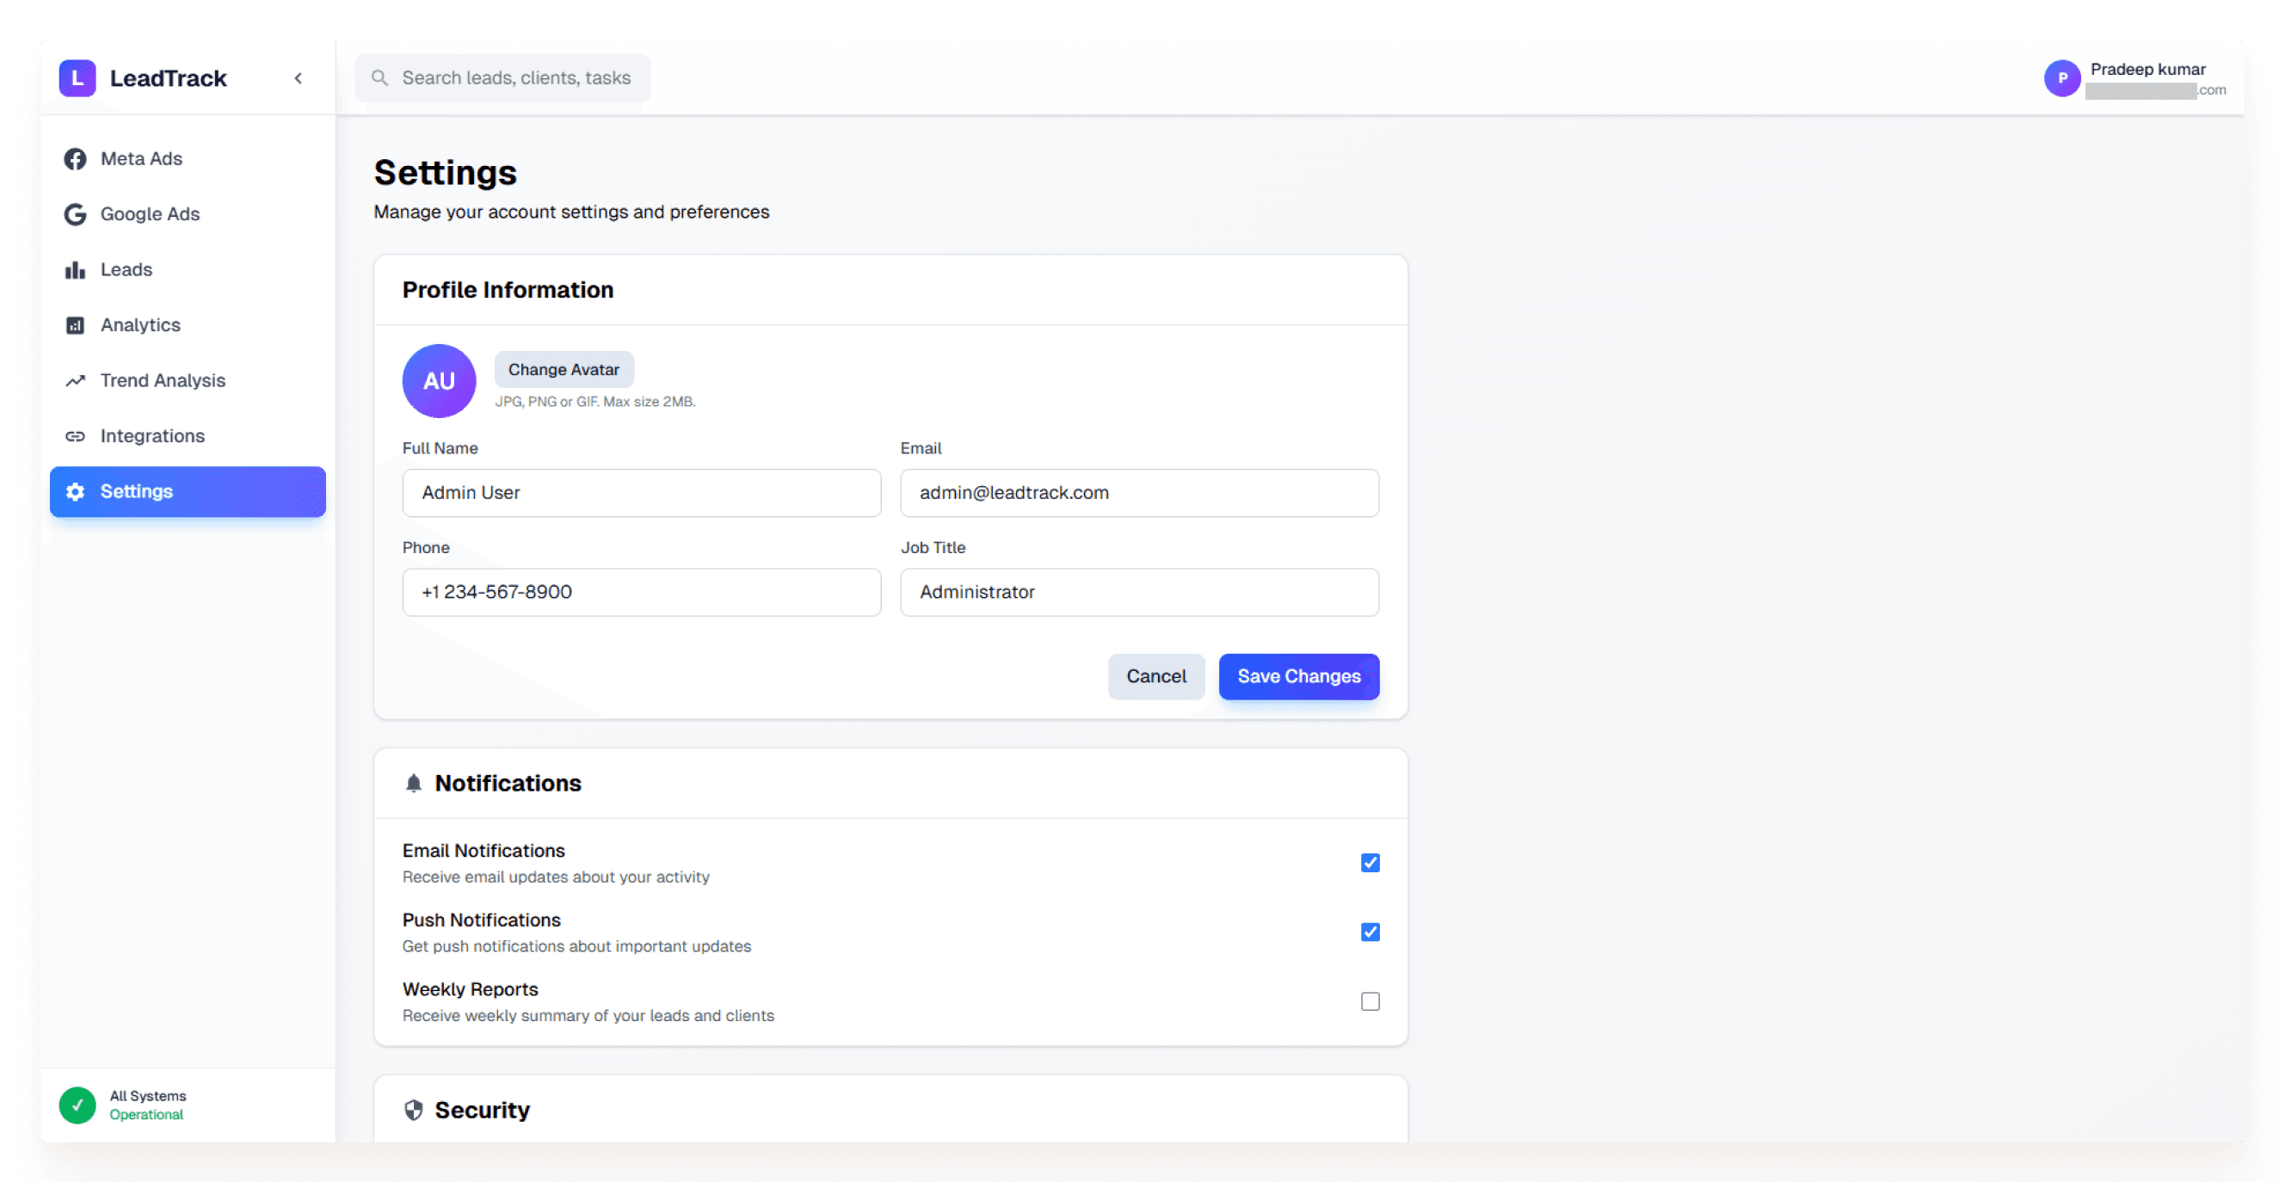Click the Analytics chart icon
This screenshot has height=1182, width=2285.
(76, 325)
